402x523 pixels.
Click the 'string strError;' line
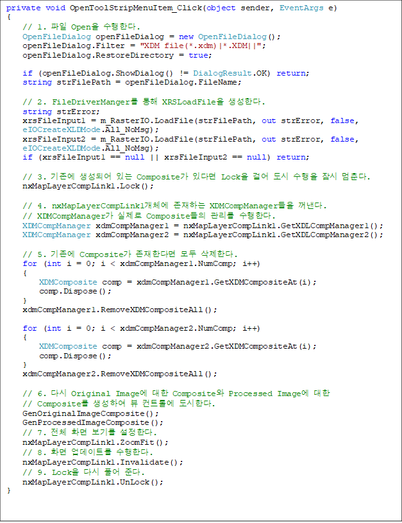click(x=61, y=112)
